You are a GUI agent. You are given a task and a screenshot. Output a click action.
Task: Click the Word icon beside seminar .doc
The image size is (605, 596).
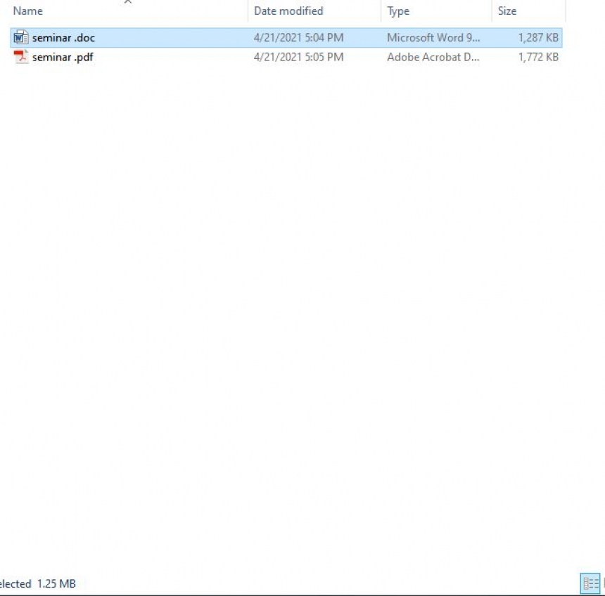[x=21, y=38]
